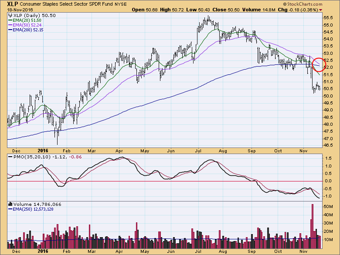Screen dimensions: 340x255
Task: Click the Dec month label under price chart
Action: pyautogui.click(x=16, y=151)
